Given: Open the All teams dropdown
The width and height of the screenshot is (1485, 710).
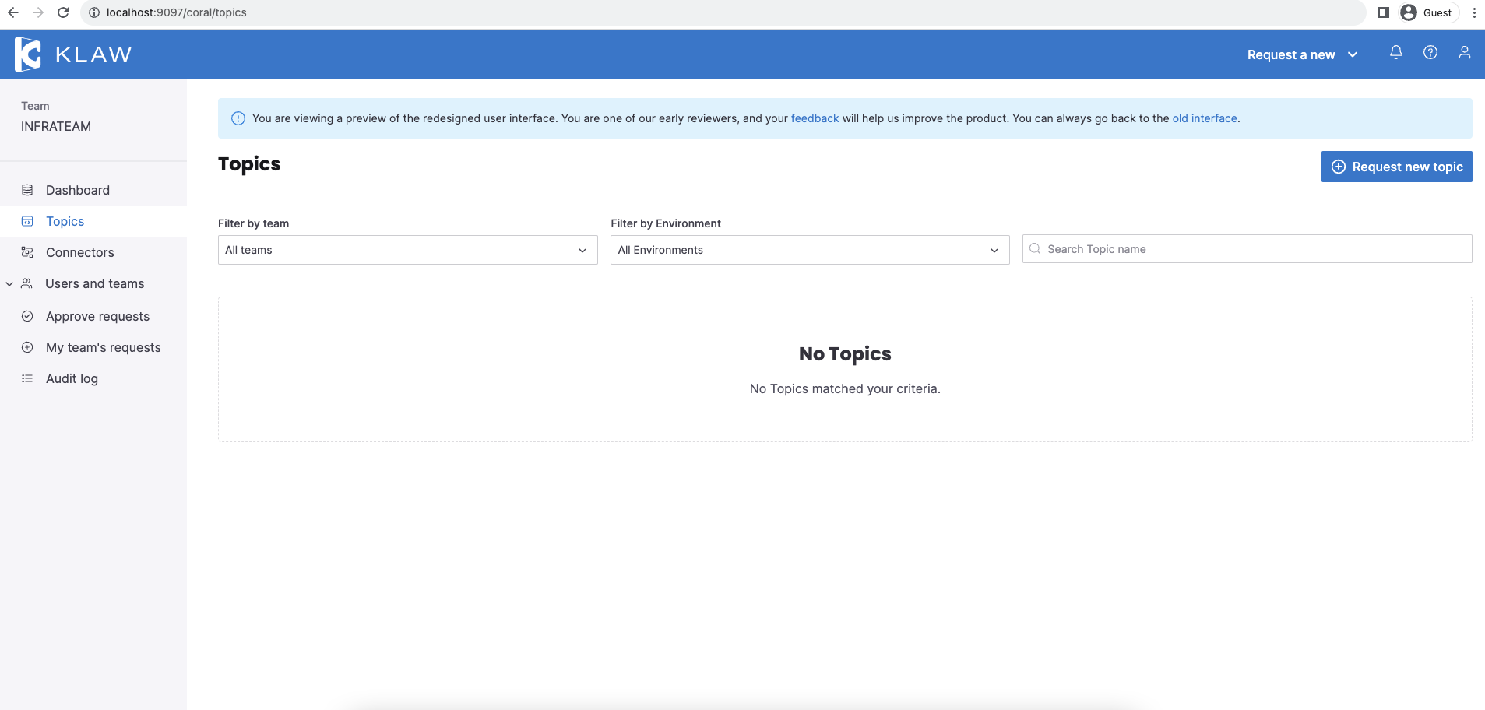Looking at the screenshot, I should pos(407,250).
